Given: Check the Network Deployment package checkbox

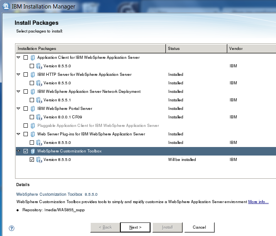Looking at the screenshot, I should click(x=26, y=92).
